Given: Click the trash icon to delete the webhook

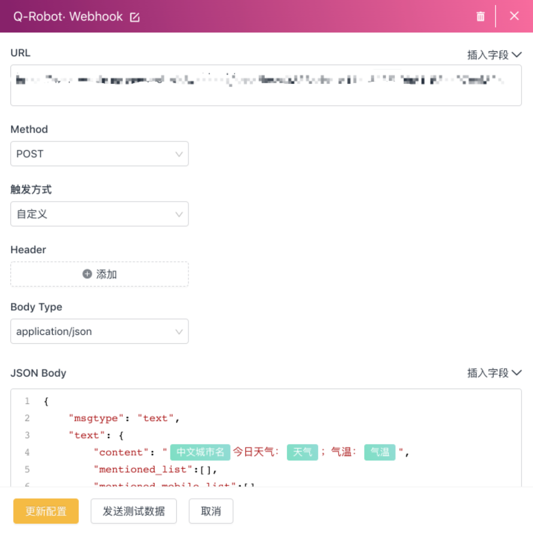Looking at the screenshot, I should click(x=480, y=16).
